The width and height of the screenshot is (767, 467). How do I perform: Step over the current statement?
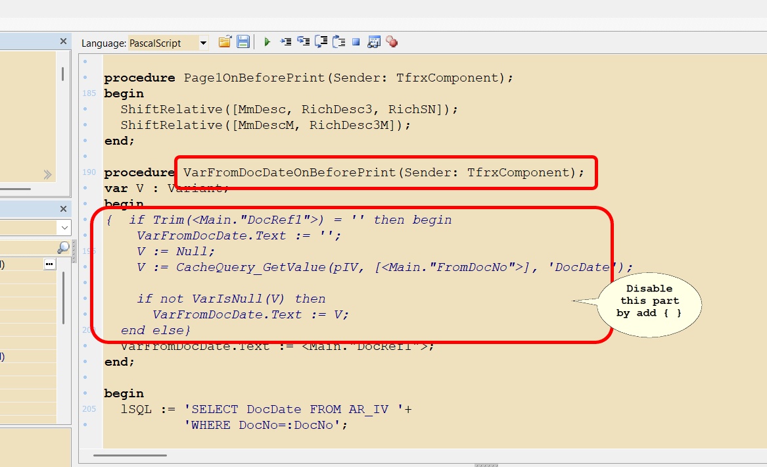[x=303, y=41]
